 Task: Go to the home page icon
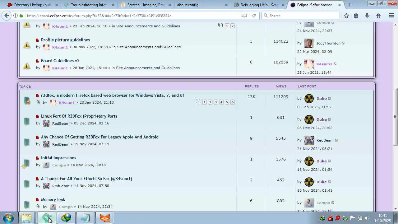pyautogui.click(x=378, y=16)
